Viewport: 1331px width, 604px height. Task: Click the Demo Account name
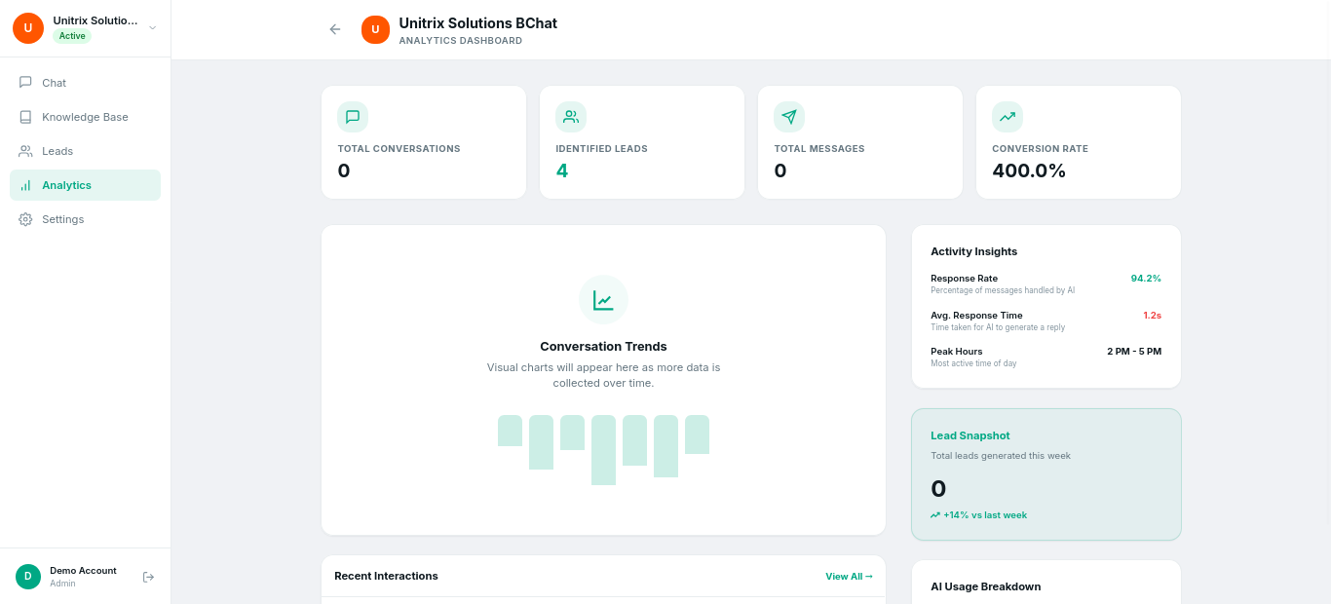tap(83, 571)
